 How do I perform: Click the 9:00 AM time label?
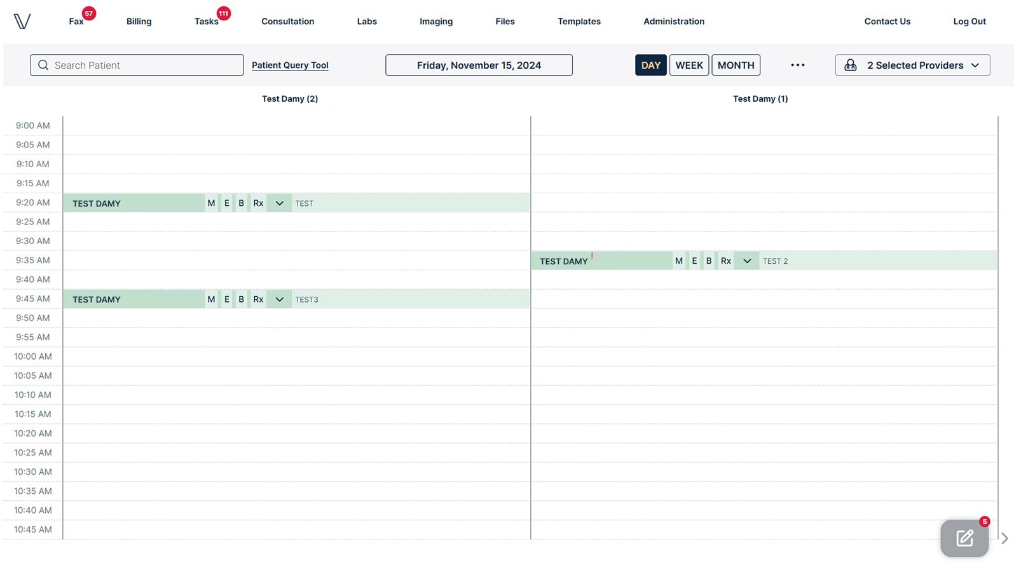[33, 125]
